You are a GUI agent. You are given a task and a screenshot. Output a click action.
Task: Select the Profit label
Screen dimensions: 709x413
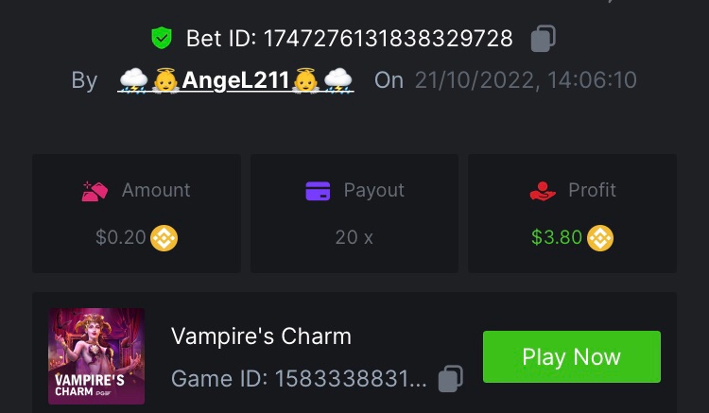(592, 190)
